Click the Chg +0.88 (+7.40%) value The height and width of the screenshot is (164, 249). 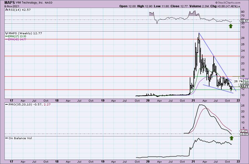[x=224, y=6]
